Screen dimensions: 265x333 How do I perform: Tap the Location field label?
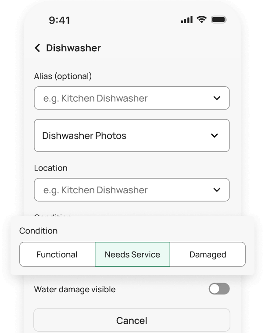click(x=51, y=168)
